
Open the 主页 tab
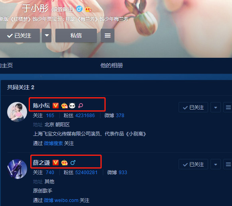pos(6,65)
